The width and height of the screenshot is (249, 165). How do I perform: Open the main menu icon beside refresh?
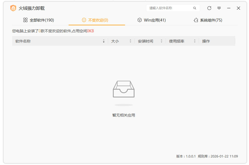coord(219,8)
